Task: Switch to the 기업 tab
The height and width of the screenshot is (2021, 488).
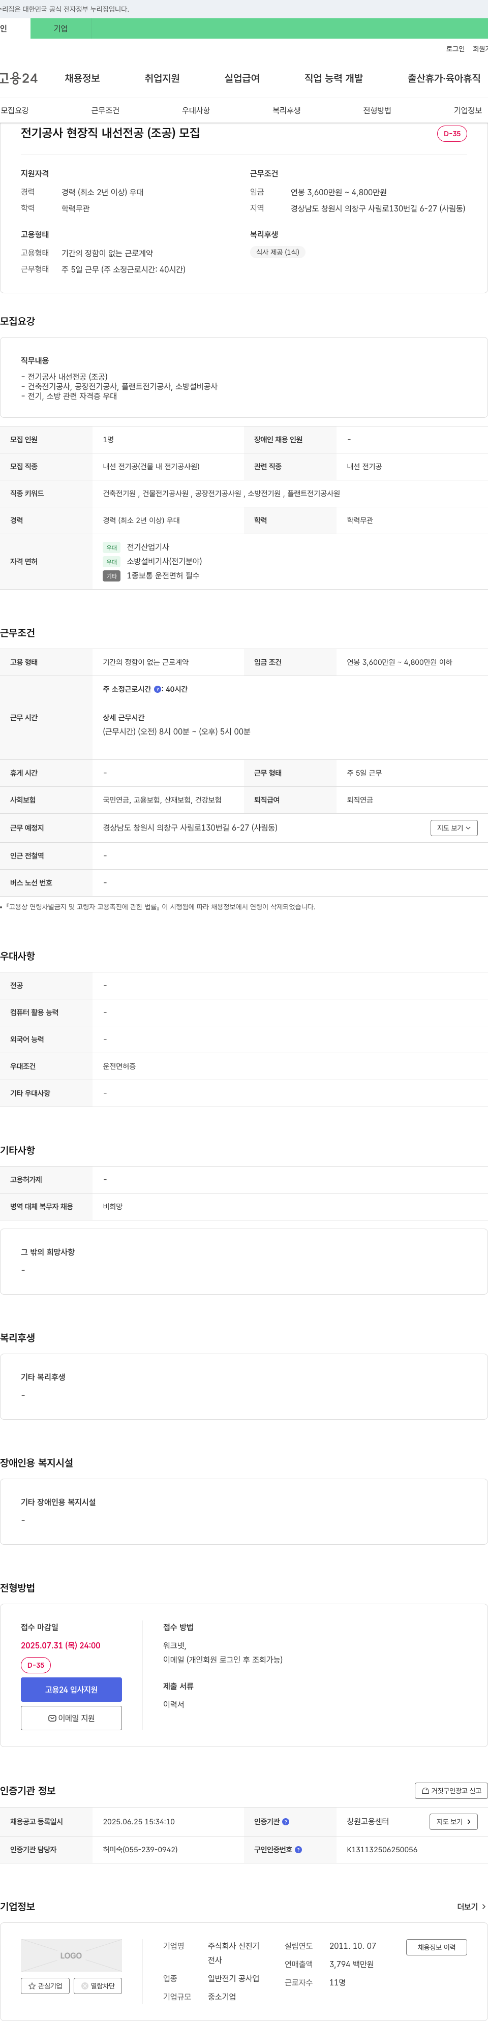Action: [x=60, y=29]
